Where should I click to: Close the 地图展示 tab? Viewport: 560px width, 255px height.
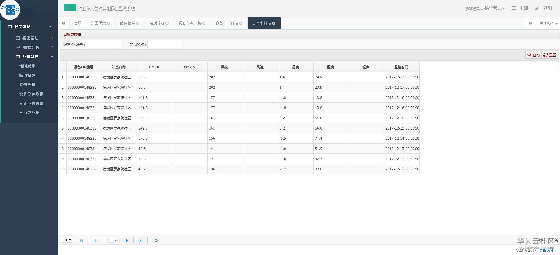pos(109,23)
